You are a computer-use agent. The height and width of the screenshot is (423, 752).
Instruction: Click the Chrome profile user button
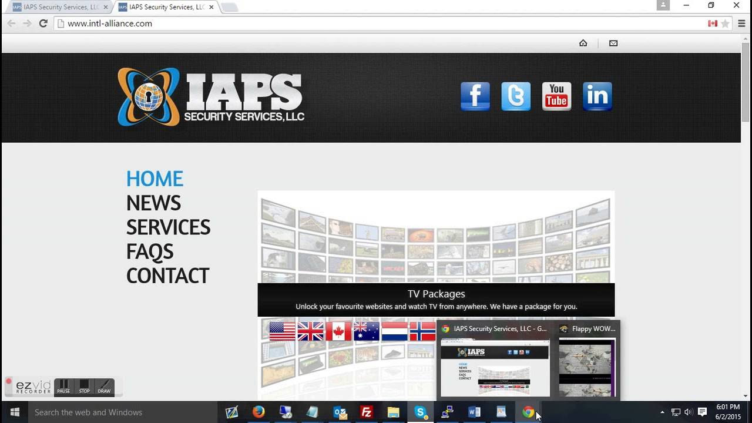663,5
